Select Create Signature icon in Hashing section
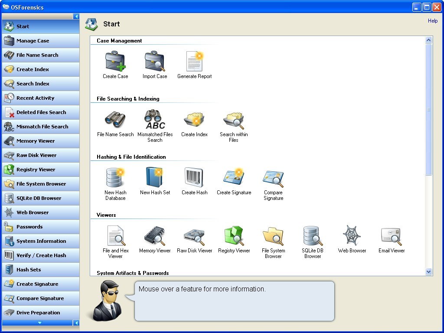444x333 pixels. coord(234,177)
